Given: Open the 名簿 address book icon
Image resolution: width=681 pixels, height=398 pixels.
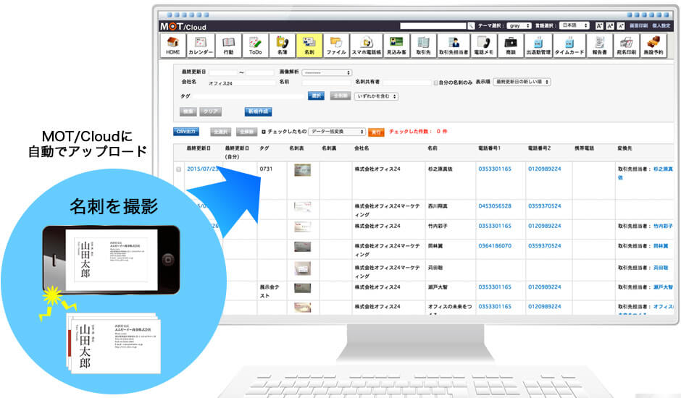Looking at the screenshot, I should coord(283,45).
